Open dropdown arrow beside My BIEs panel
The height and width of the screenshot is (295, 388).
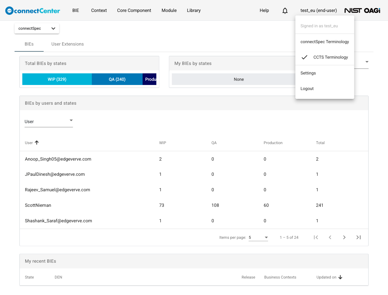tap(367, 62)
